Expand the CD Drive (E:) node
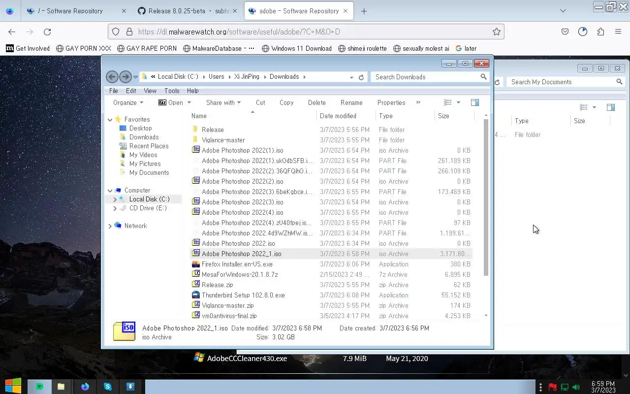 pos(115,208)
